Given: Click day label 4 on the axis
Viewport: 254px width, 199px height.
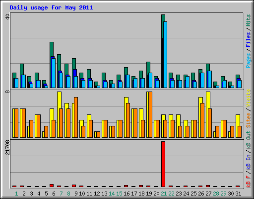Looking at the screenshot, I should 39,194.
